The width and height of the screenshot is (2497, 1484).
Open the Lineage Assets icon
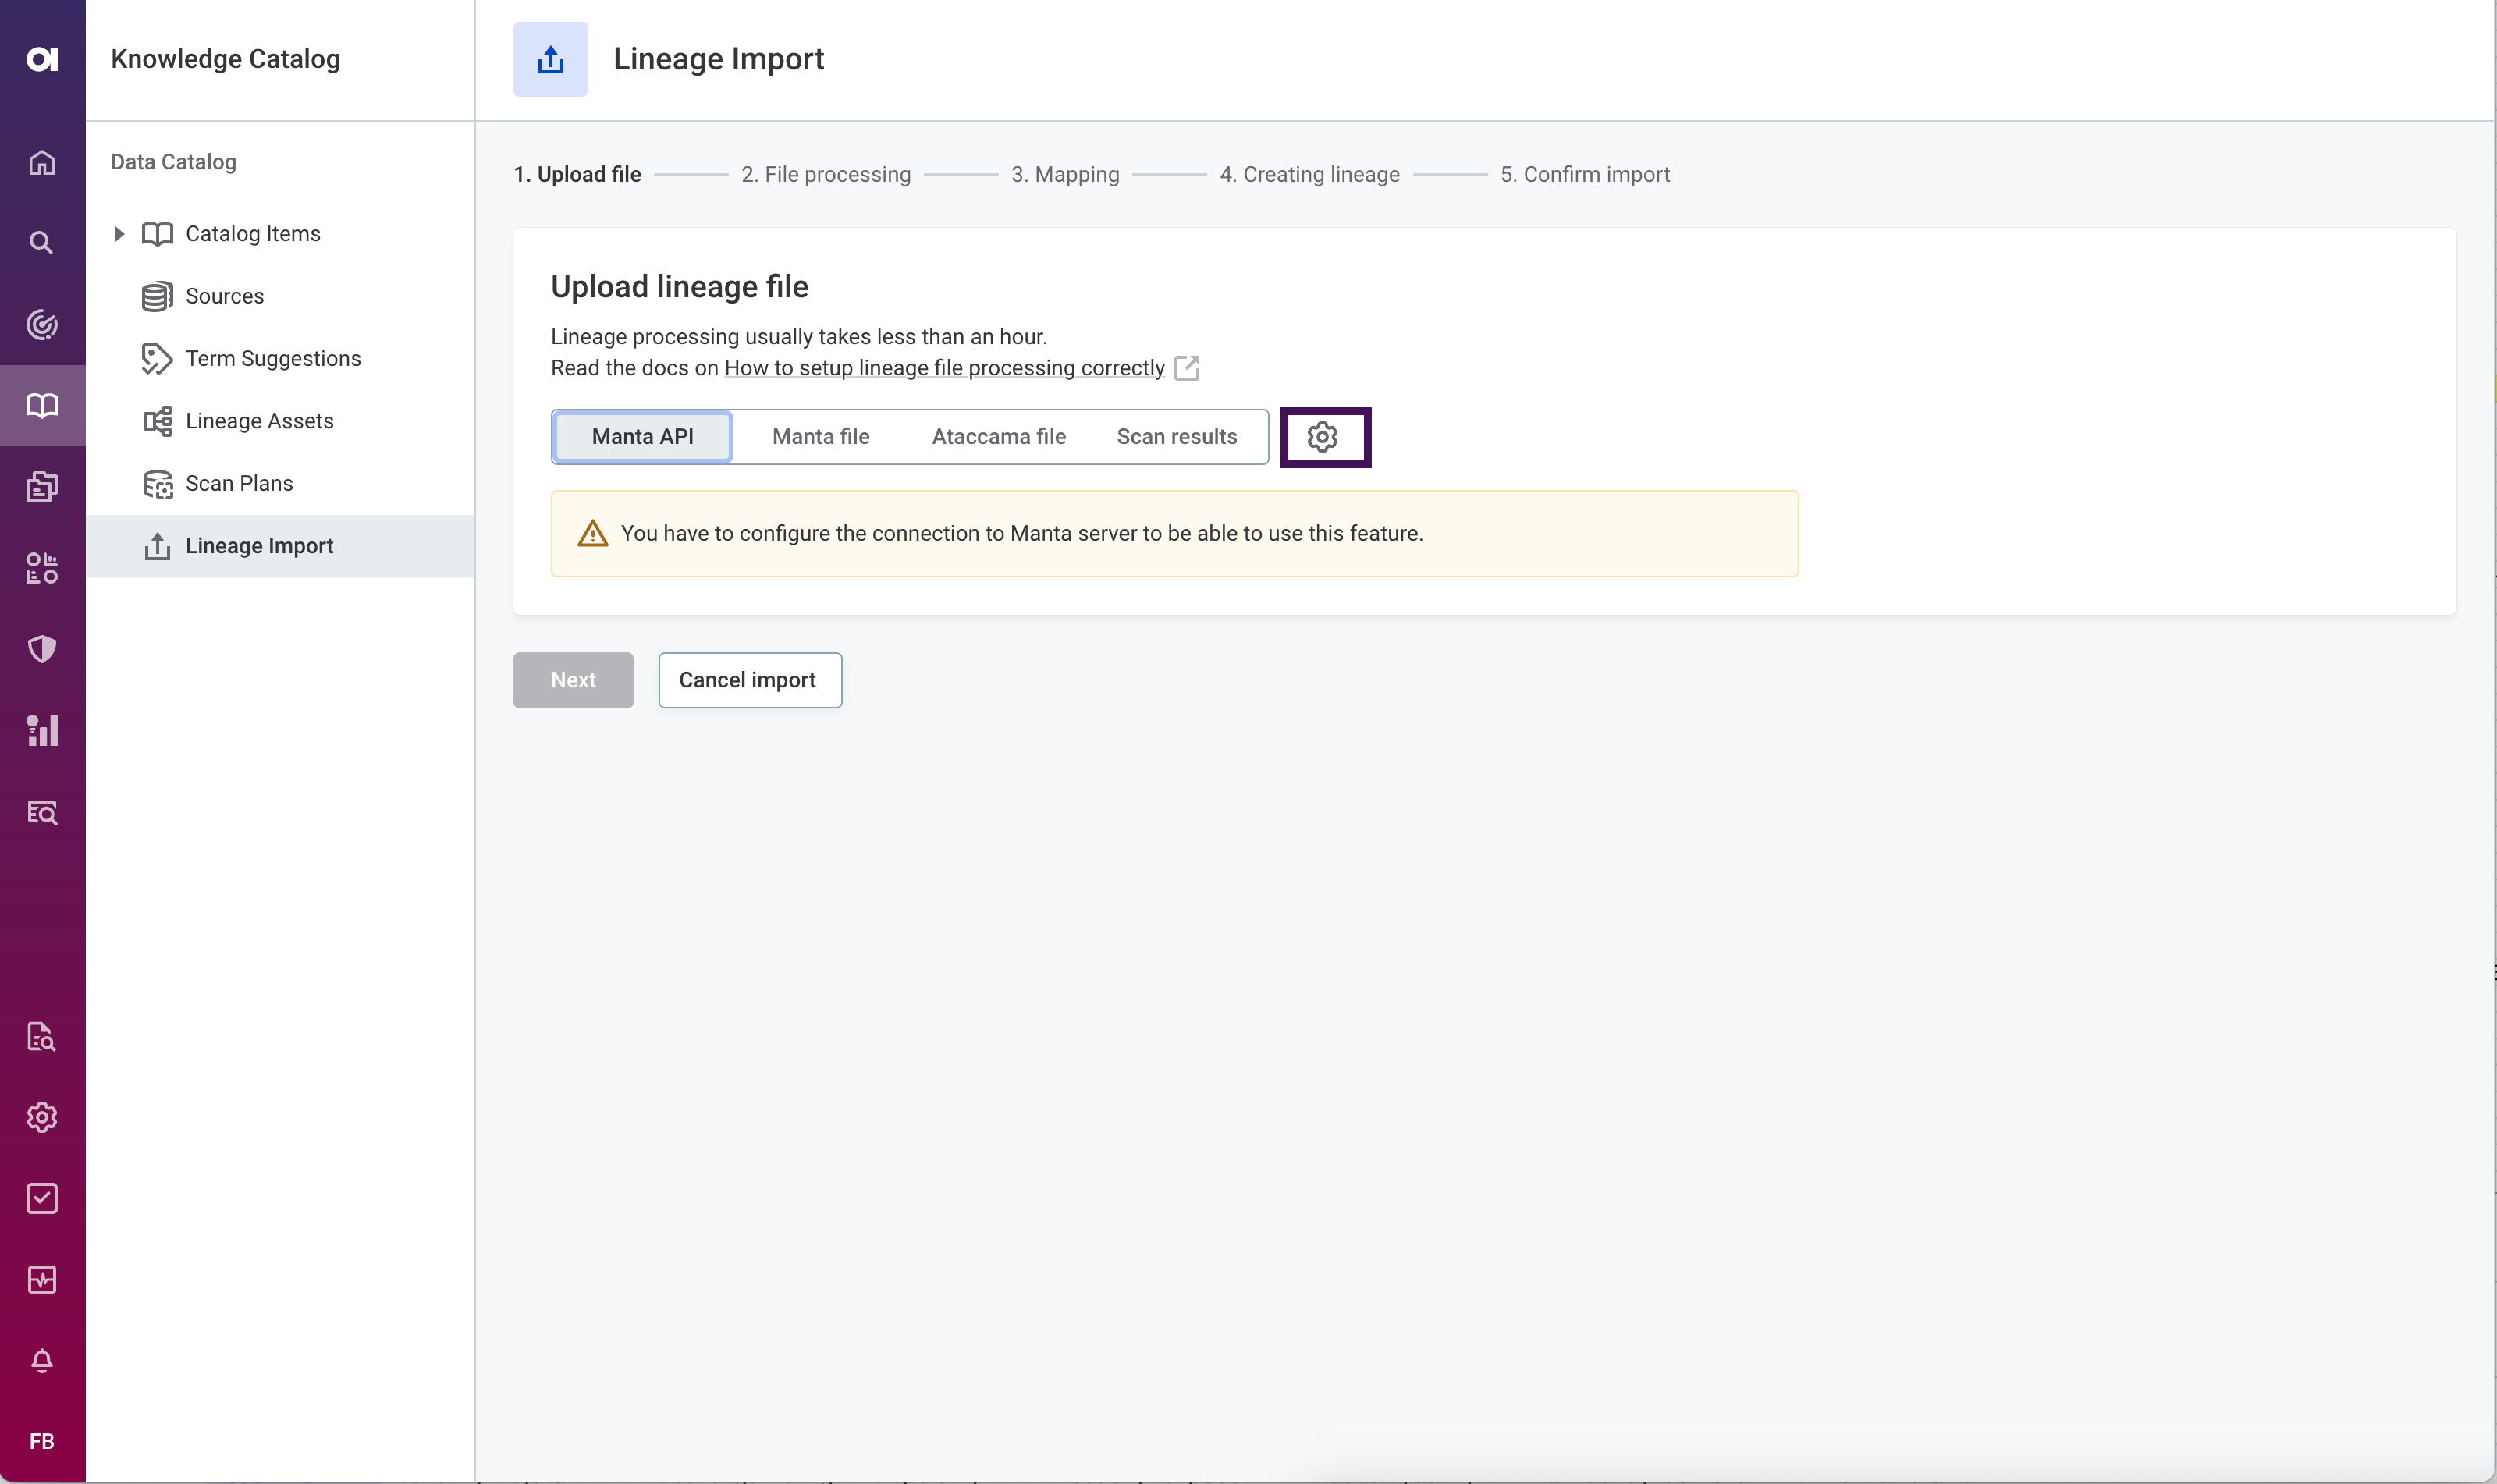click(157, 420)
